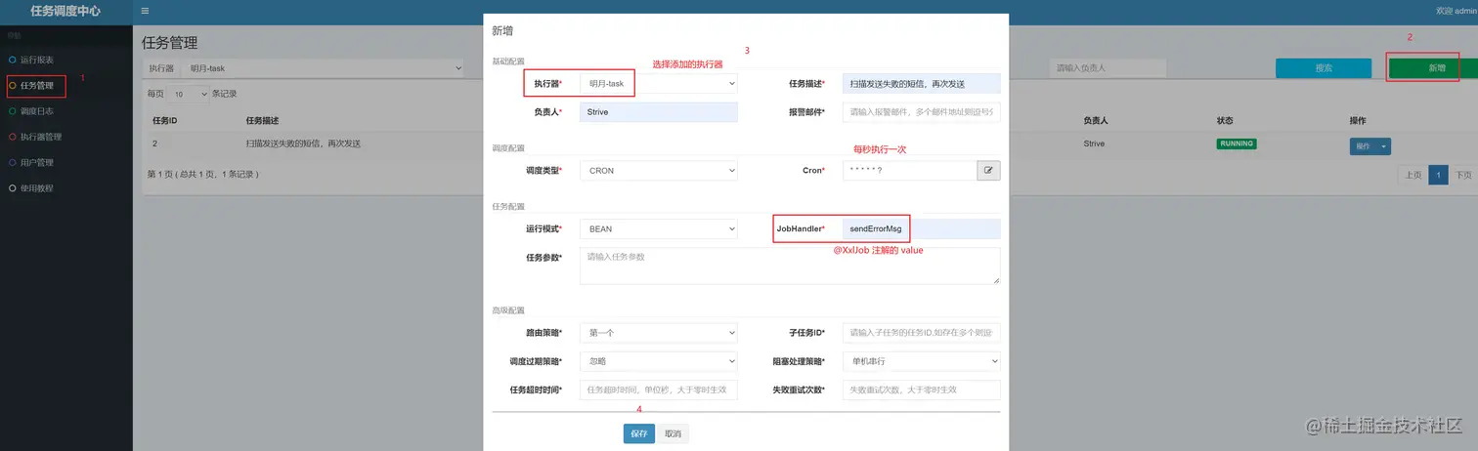The height and width of the screenshot is (451, 1478).
Task: Focus the 子任务ID input field
Action: 922,333
